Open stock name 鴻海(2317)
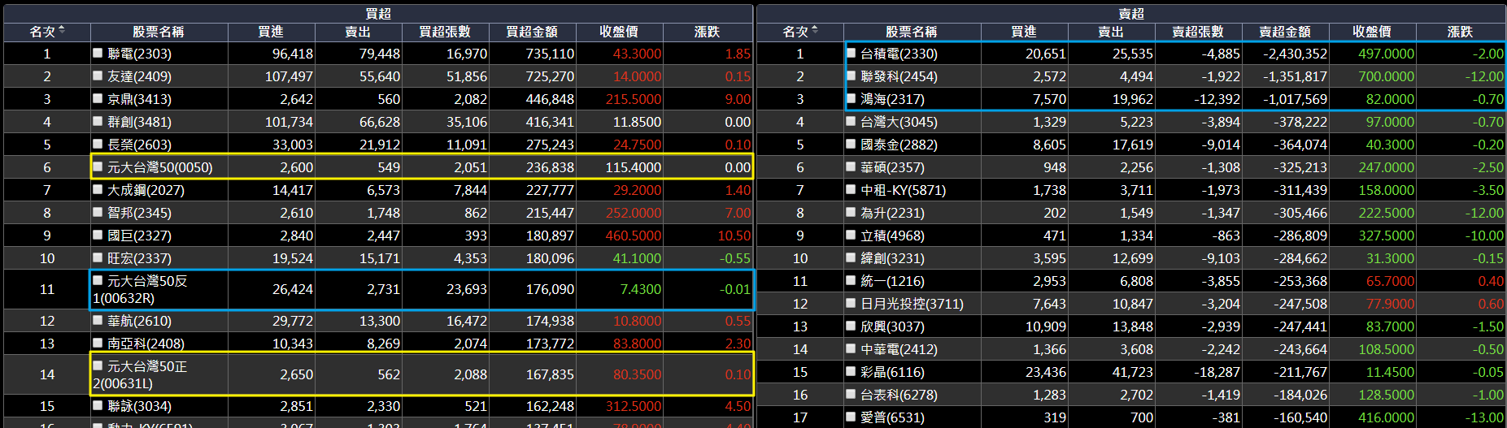This screenshot has width=1507, height=428. 892,99
